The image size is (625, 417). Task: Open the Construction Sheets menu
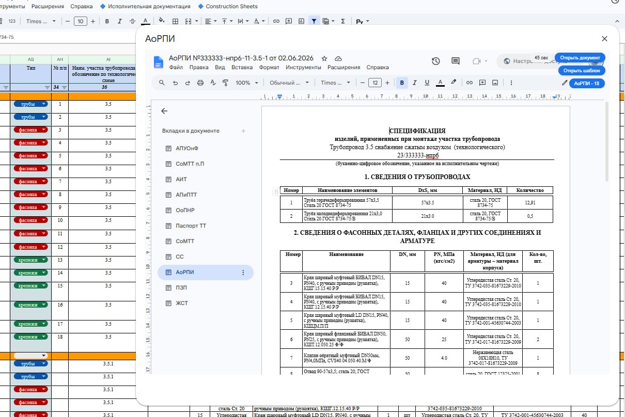coord(227,6)
